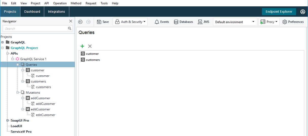The image size is (308, 136).
Task: Click the green plus add query icon
Action: (x=82, y=46)
